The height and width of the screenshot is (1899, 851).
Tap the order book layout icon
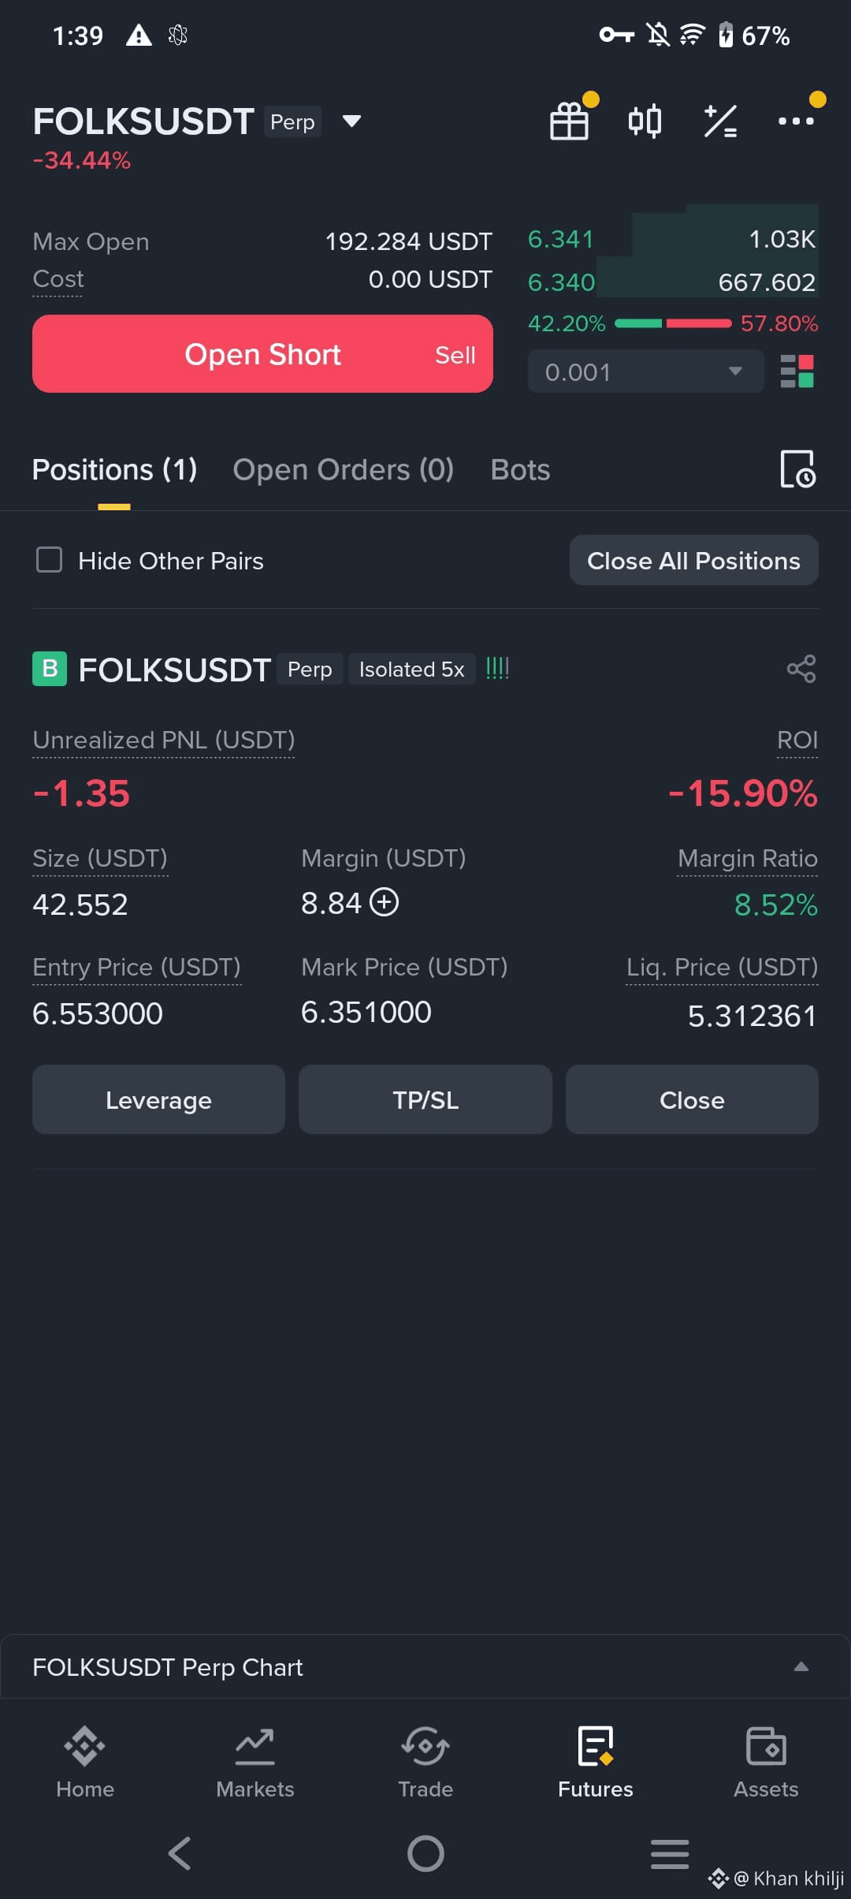(x=797, y=371)
